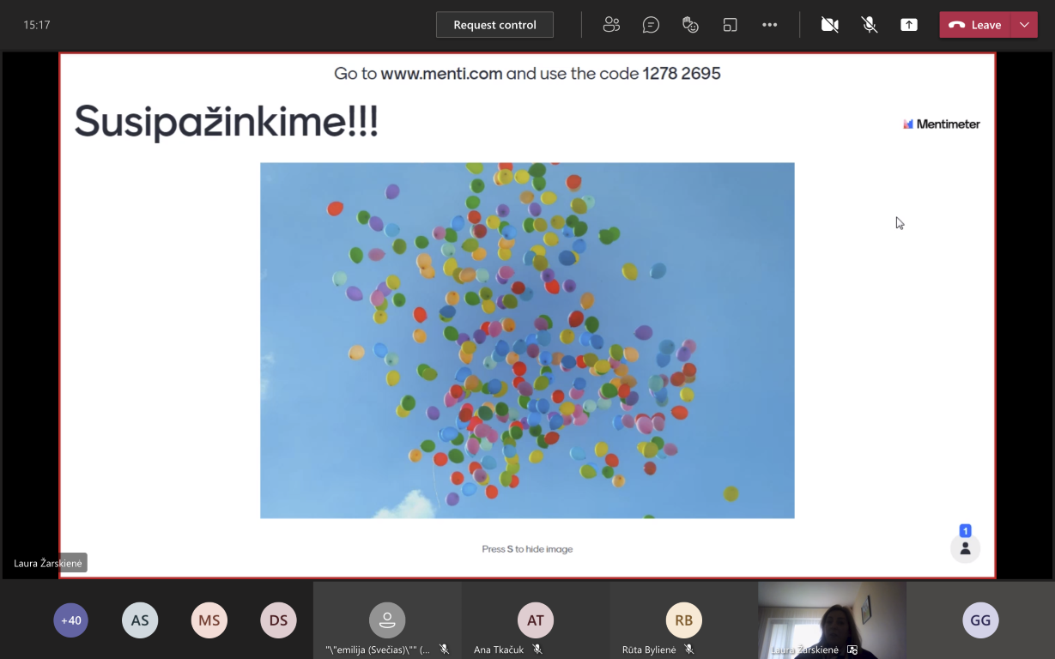
Task: Unmute the microphone
Action: coord(870,25)
